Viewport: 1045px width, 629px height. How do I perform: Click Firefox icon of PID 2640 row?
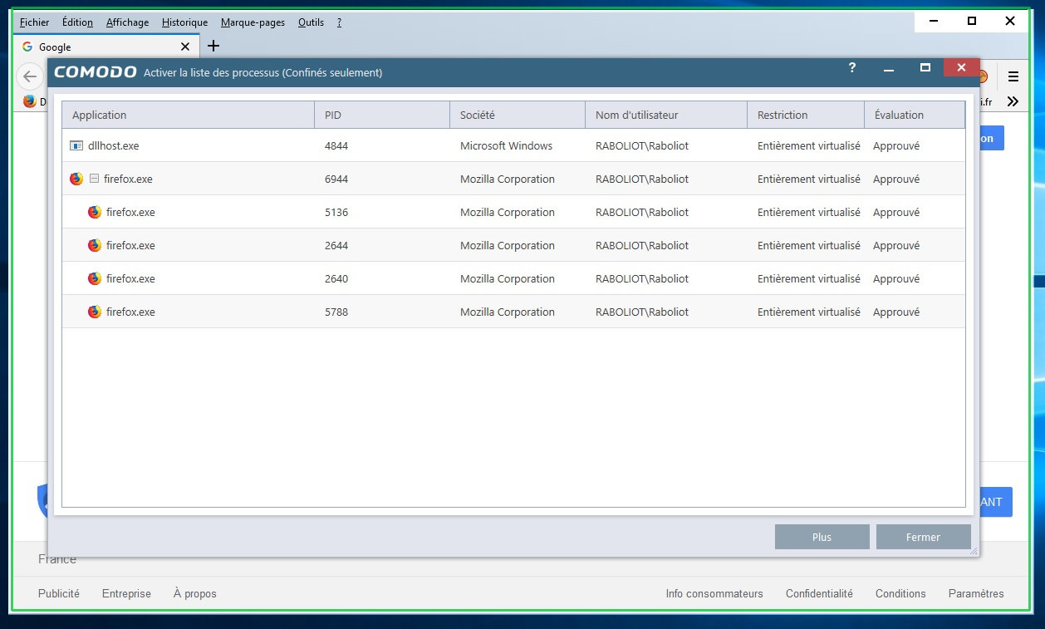pos(95,278)
